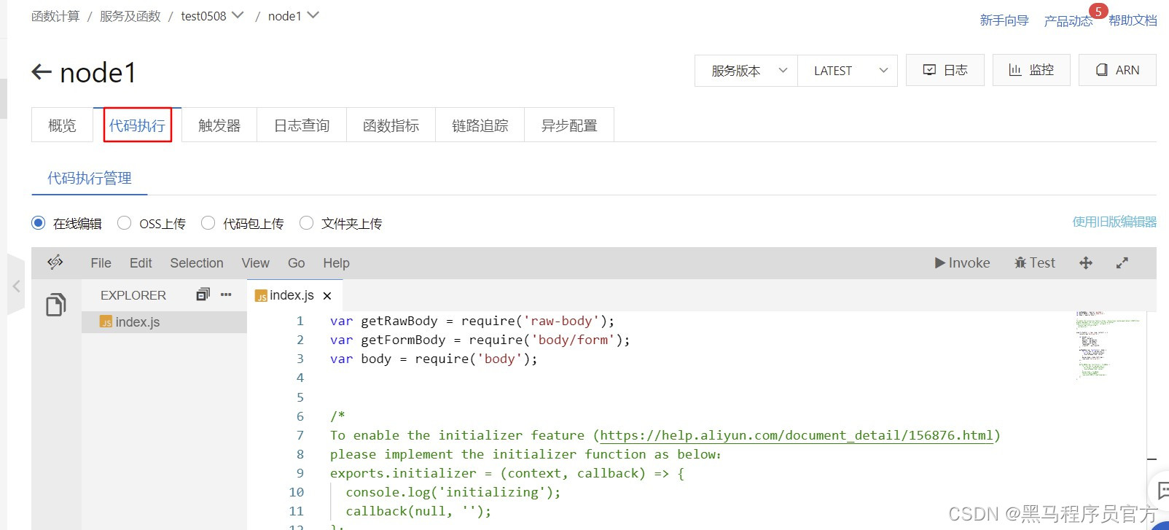Open the Test event configuration

(1034, 263)
